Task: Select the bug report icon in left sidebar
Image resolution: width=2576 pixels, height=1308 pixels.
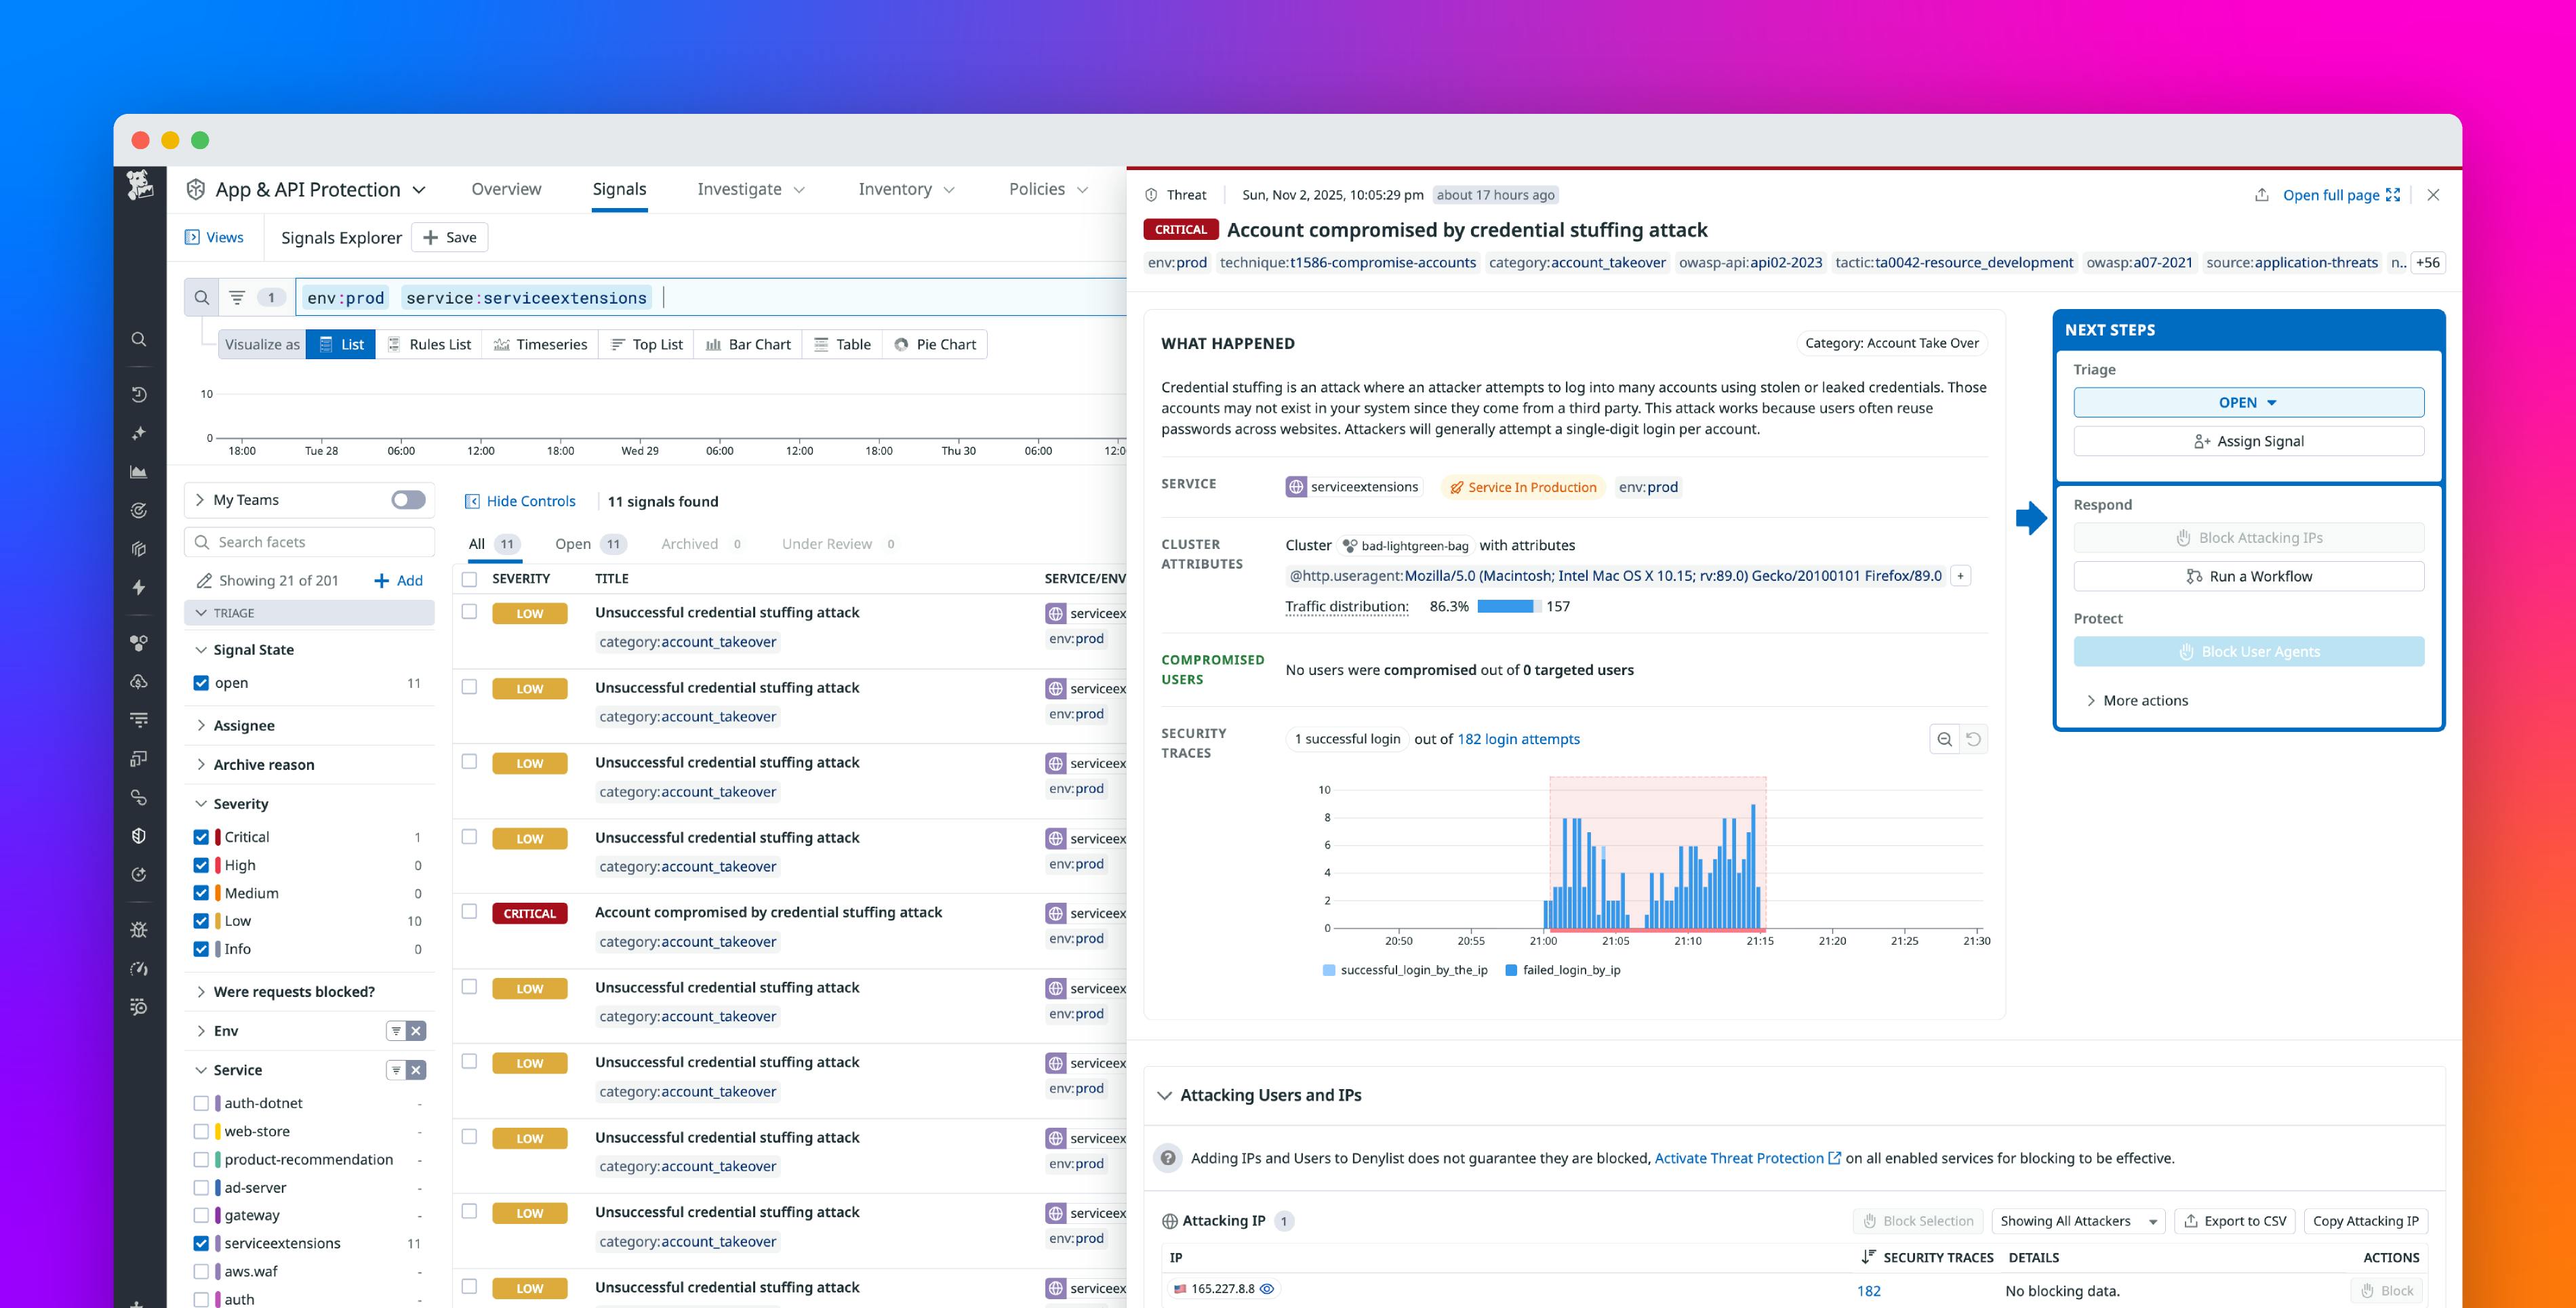Action: (139, 929)
